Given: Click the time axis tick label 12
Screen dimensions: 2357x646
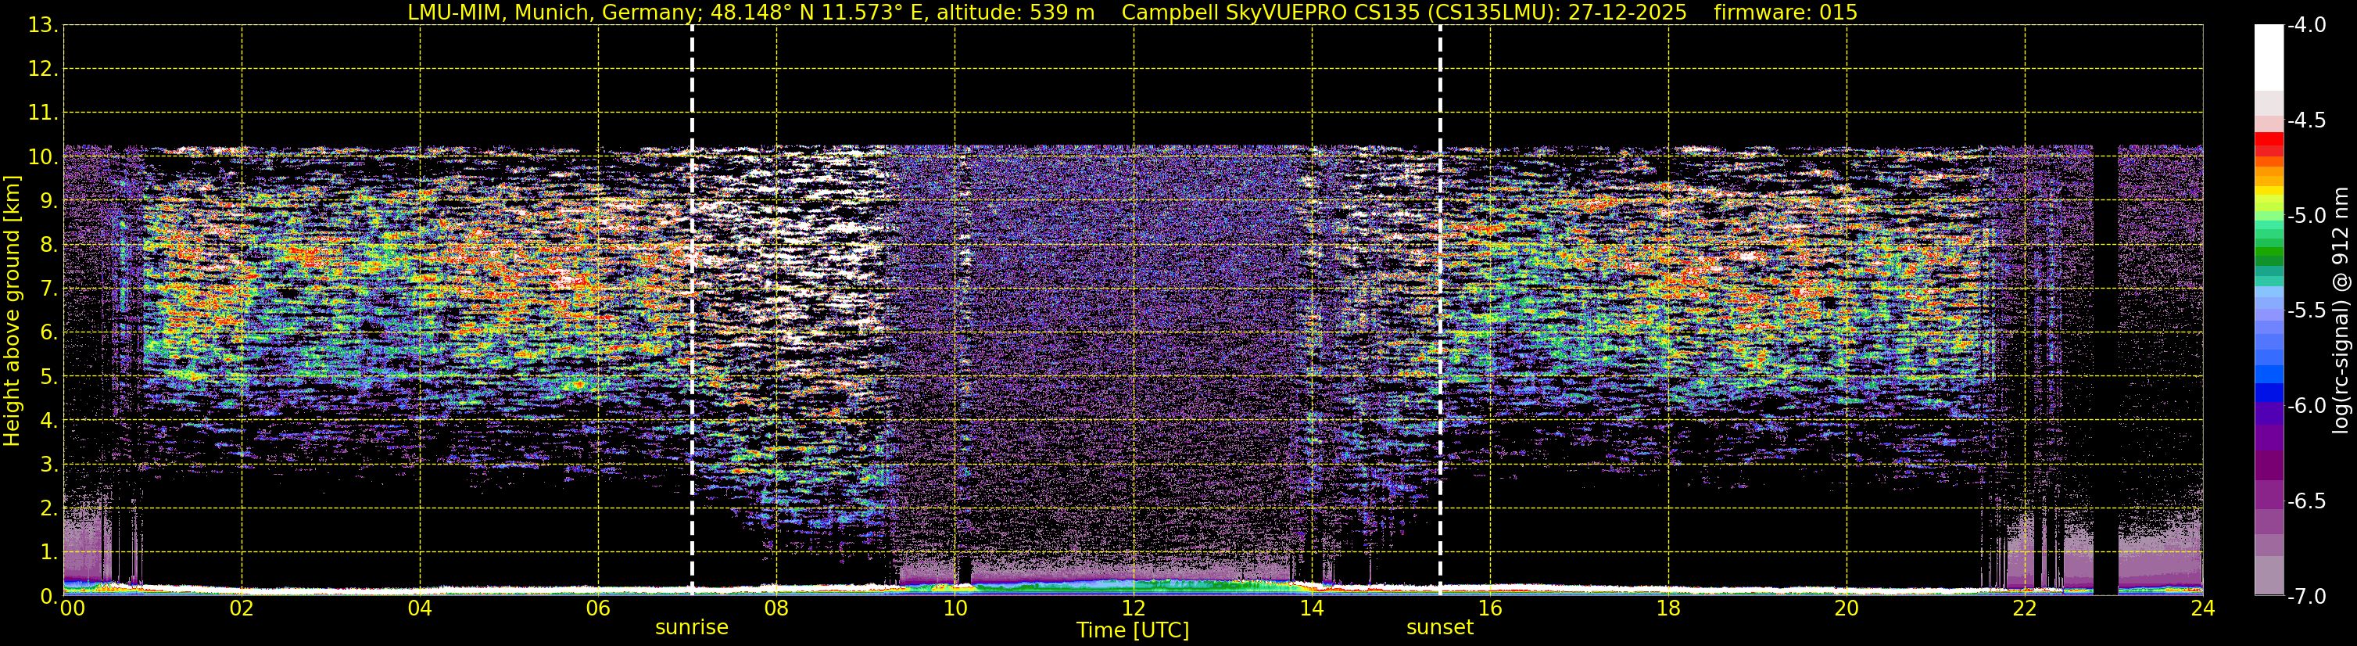Looking at the screenshot, I should (1134, 608).
